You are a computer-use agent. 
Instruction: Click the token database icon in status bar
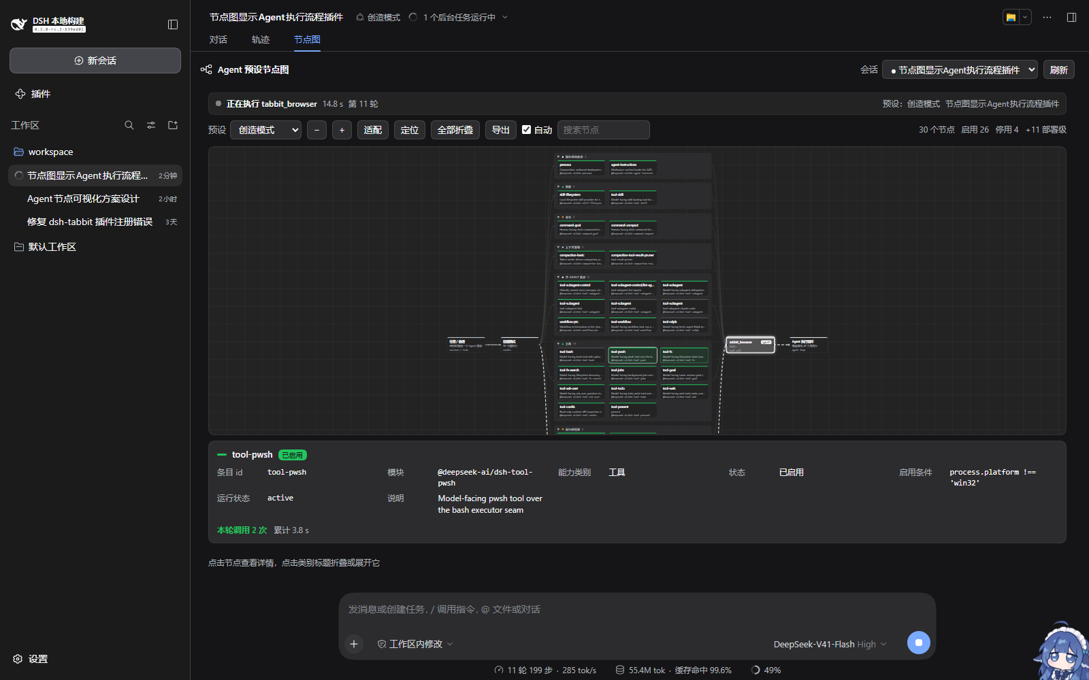click(619, 670)
